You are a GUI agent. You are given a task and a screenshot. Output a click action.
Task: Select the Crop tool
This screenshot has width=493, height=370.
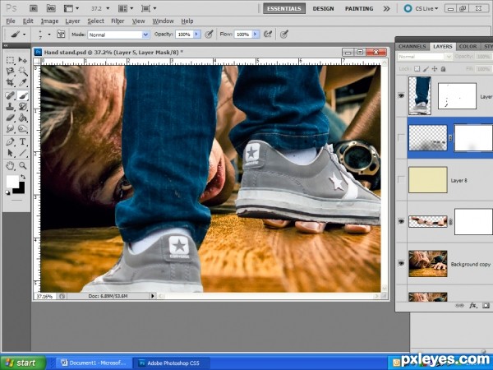[x=11, y=83]
